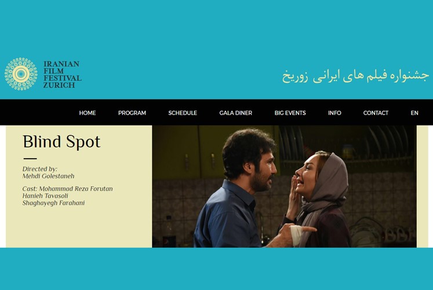Click the cream-colored film info panel

(x=79, y=186)
